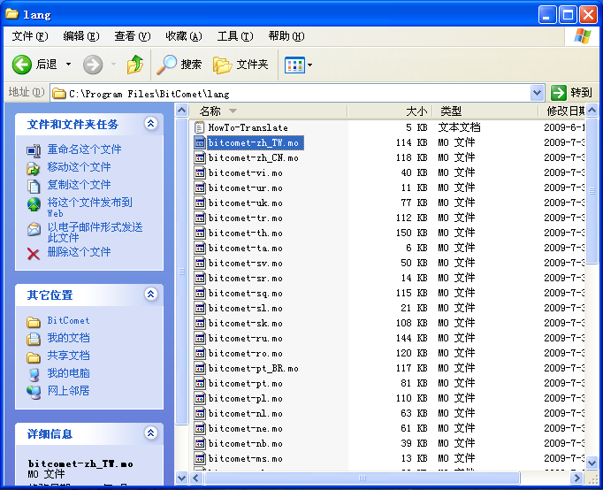
Task: Click the green Back arrow icon
Action: pyautogui.click(x=22, y=65)
